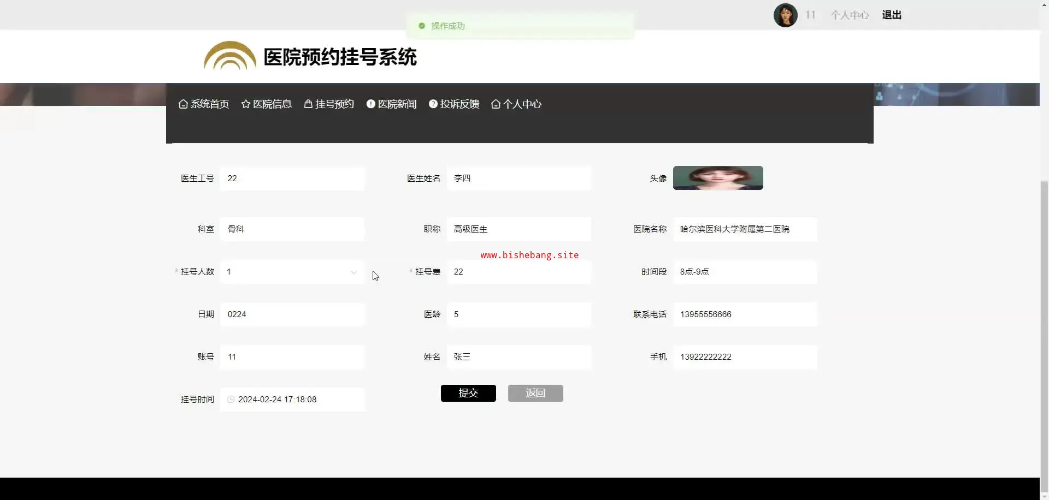Click the home icon beside 系统首页
The height and width of the screenshot is (500, 1049).
[183, 104]
